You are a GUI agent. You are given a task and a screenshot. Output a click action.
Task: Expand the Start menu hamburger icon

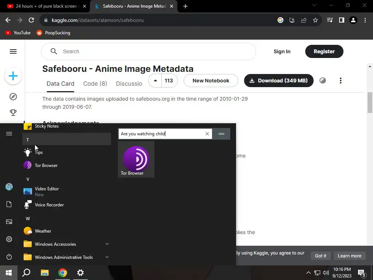click(9, 133)
